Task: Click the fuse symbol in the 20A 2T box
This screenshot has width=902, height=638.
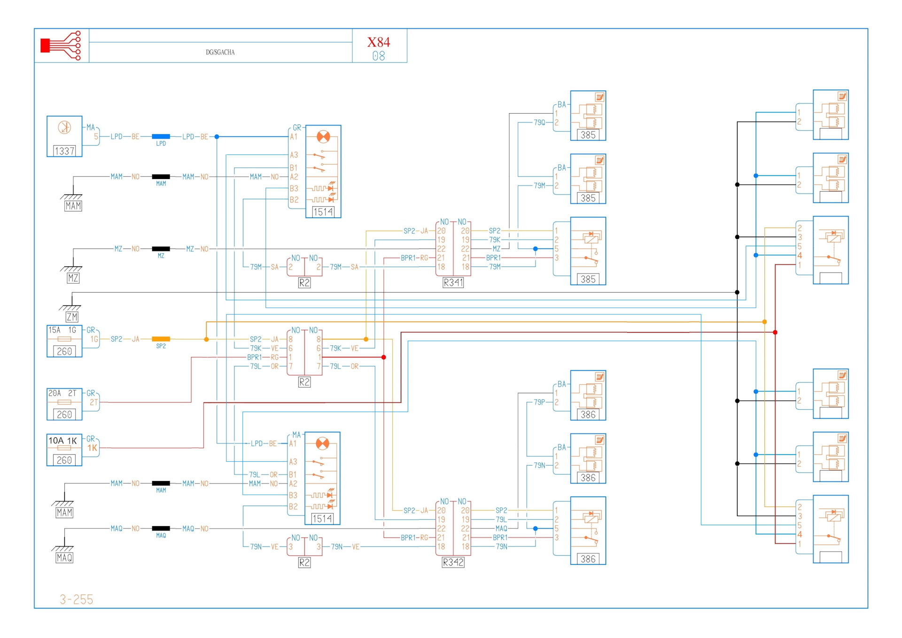Action: [64, 402]
